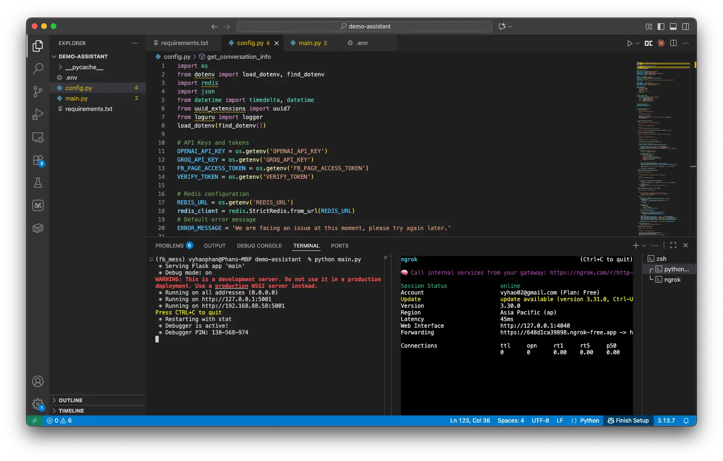
Task: Maximize the terminal panel
Action: (x=673, y=245)
